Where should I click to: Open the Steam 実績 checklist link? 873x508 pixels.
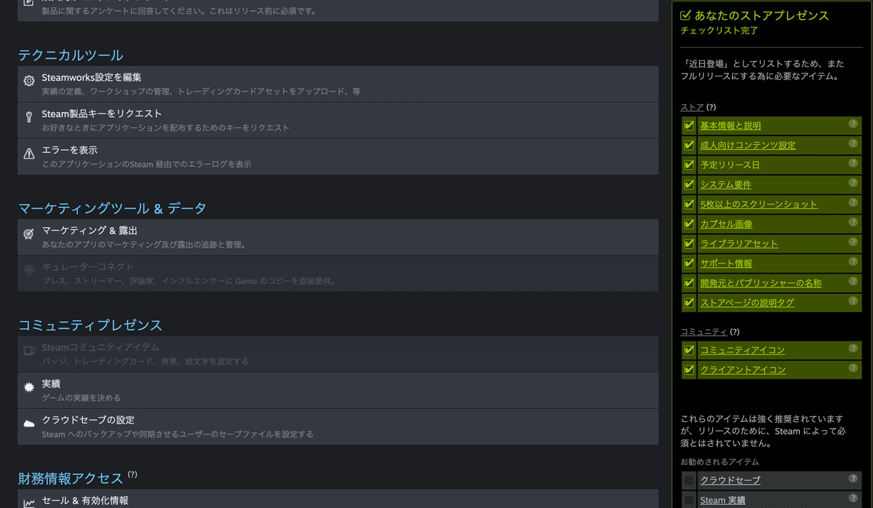(x=722, y=500)
